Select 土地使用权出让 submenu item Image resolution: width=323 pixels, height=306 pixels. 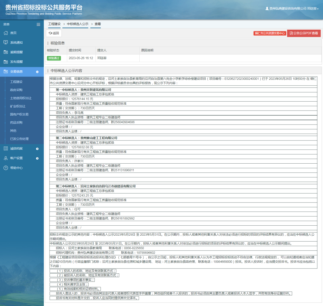coord(21,98)
